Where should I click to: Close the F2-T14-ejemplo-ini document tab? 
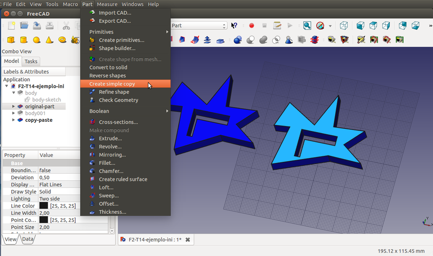pyautogui.click(x=187, y=239)
